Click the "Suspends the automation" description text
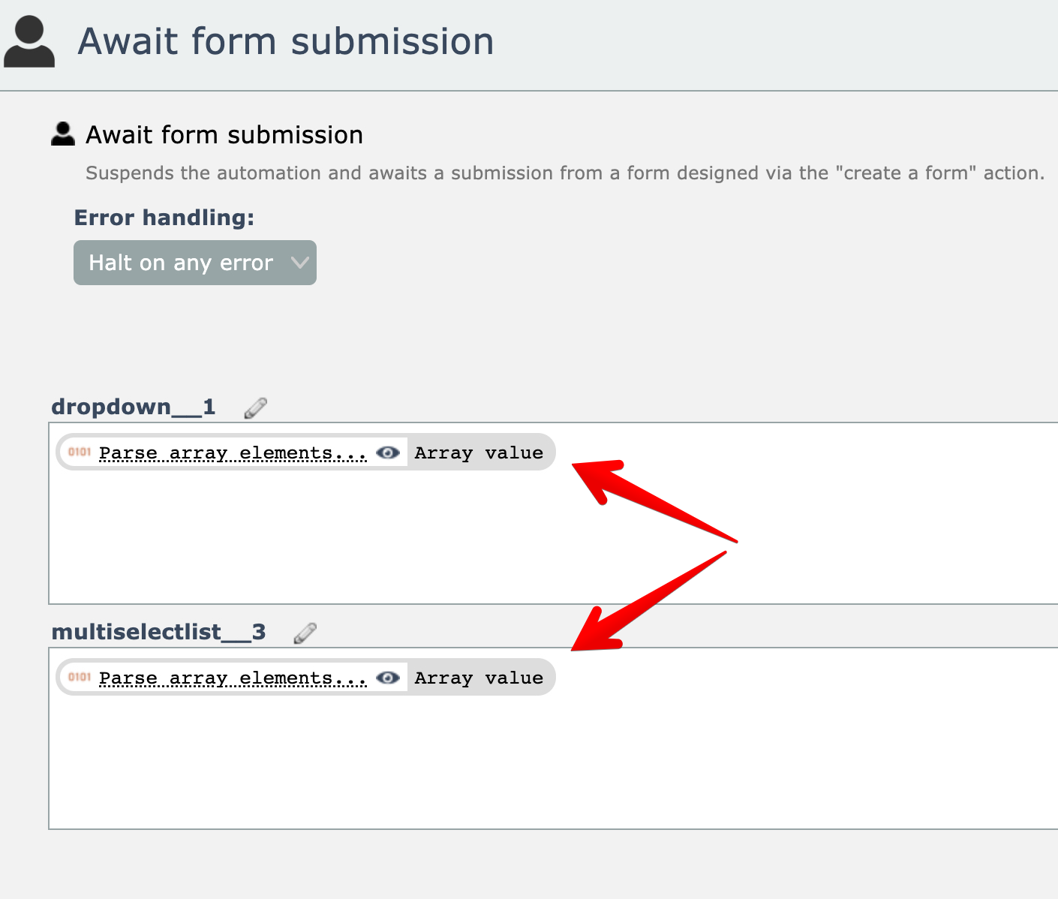This screenshot has height=899, width=1058. coord(564,173)
